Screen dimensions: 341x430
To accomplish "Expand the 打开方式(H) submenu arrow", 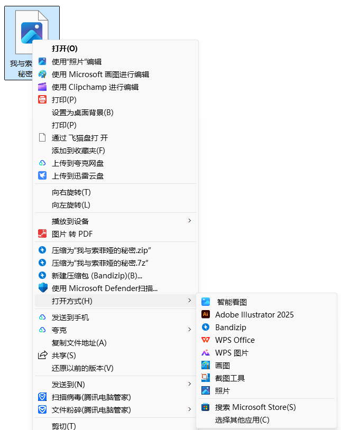I will pyautogui.click(x=189, y=300).
